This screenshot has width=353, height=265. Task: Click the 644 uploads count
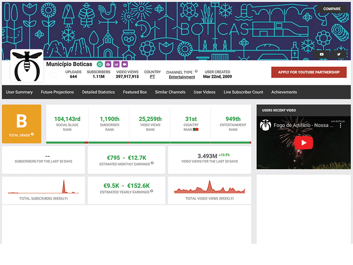pyautogui.click(x=73, y=76)
